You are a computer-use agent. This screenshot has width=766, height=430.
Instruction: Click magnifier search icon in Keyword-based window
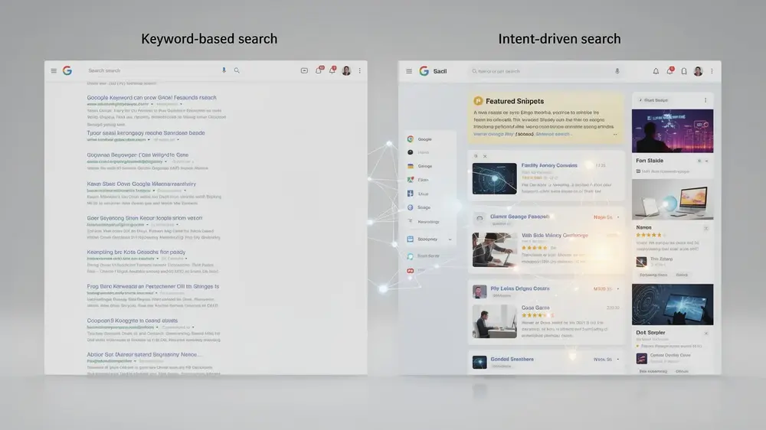pos(237,70)
